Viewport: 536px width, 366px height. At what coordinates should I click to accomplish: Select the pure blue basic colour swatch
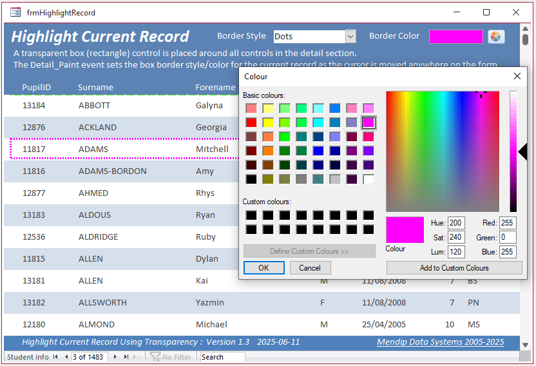(318, 151)
